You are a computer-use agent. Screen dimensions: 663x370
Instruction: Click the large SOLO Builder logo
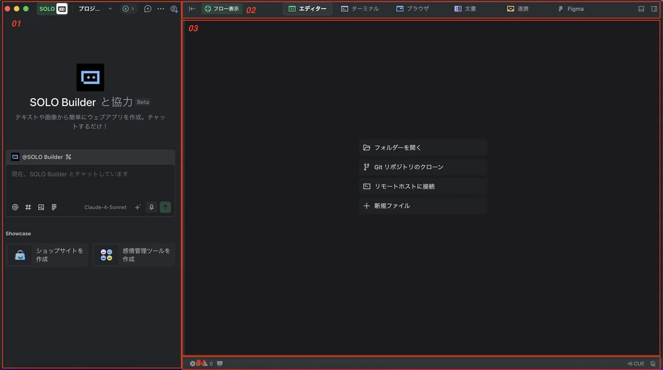(x=90, y=77)
